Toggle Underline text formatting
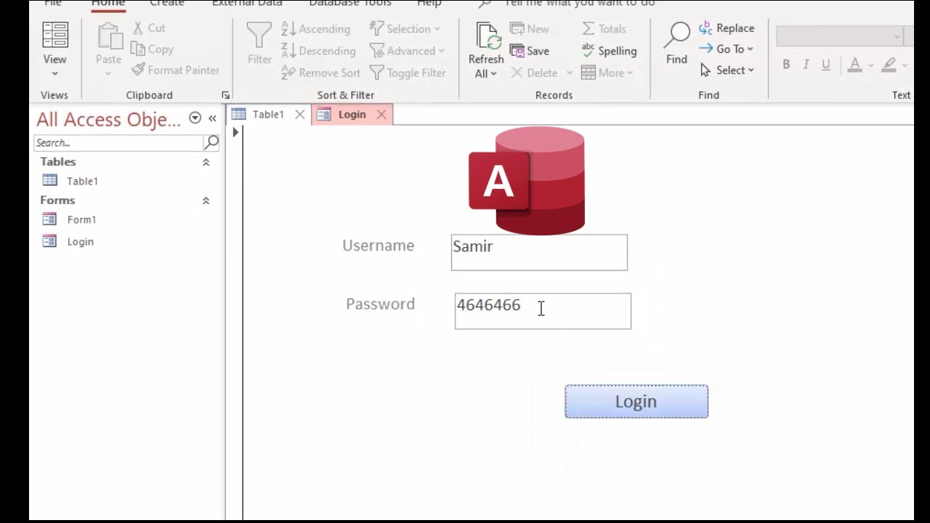 click(826, 65)
